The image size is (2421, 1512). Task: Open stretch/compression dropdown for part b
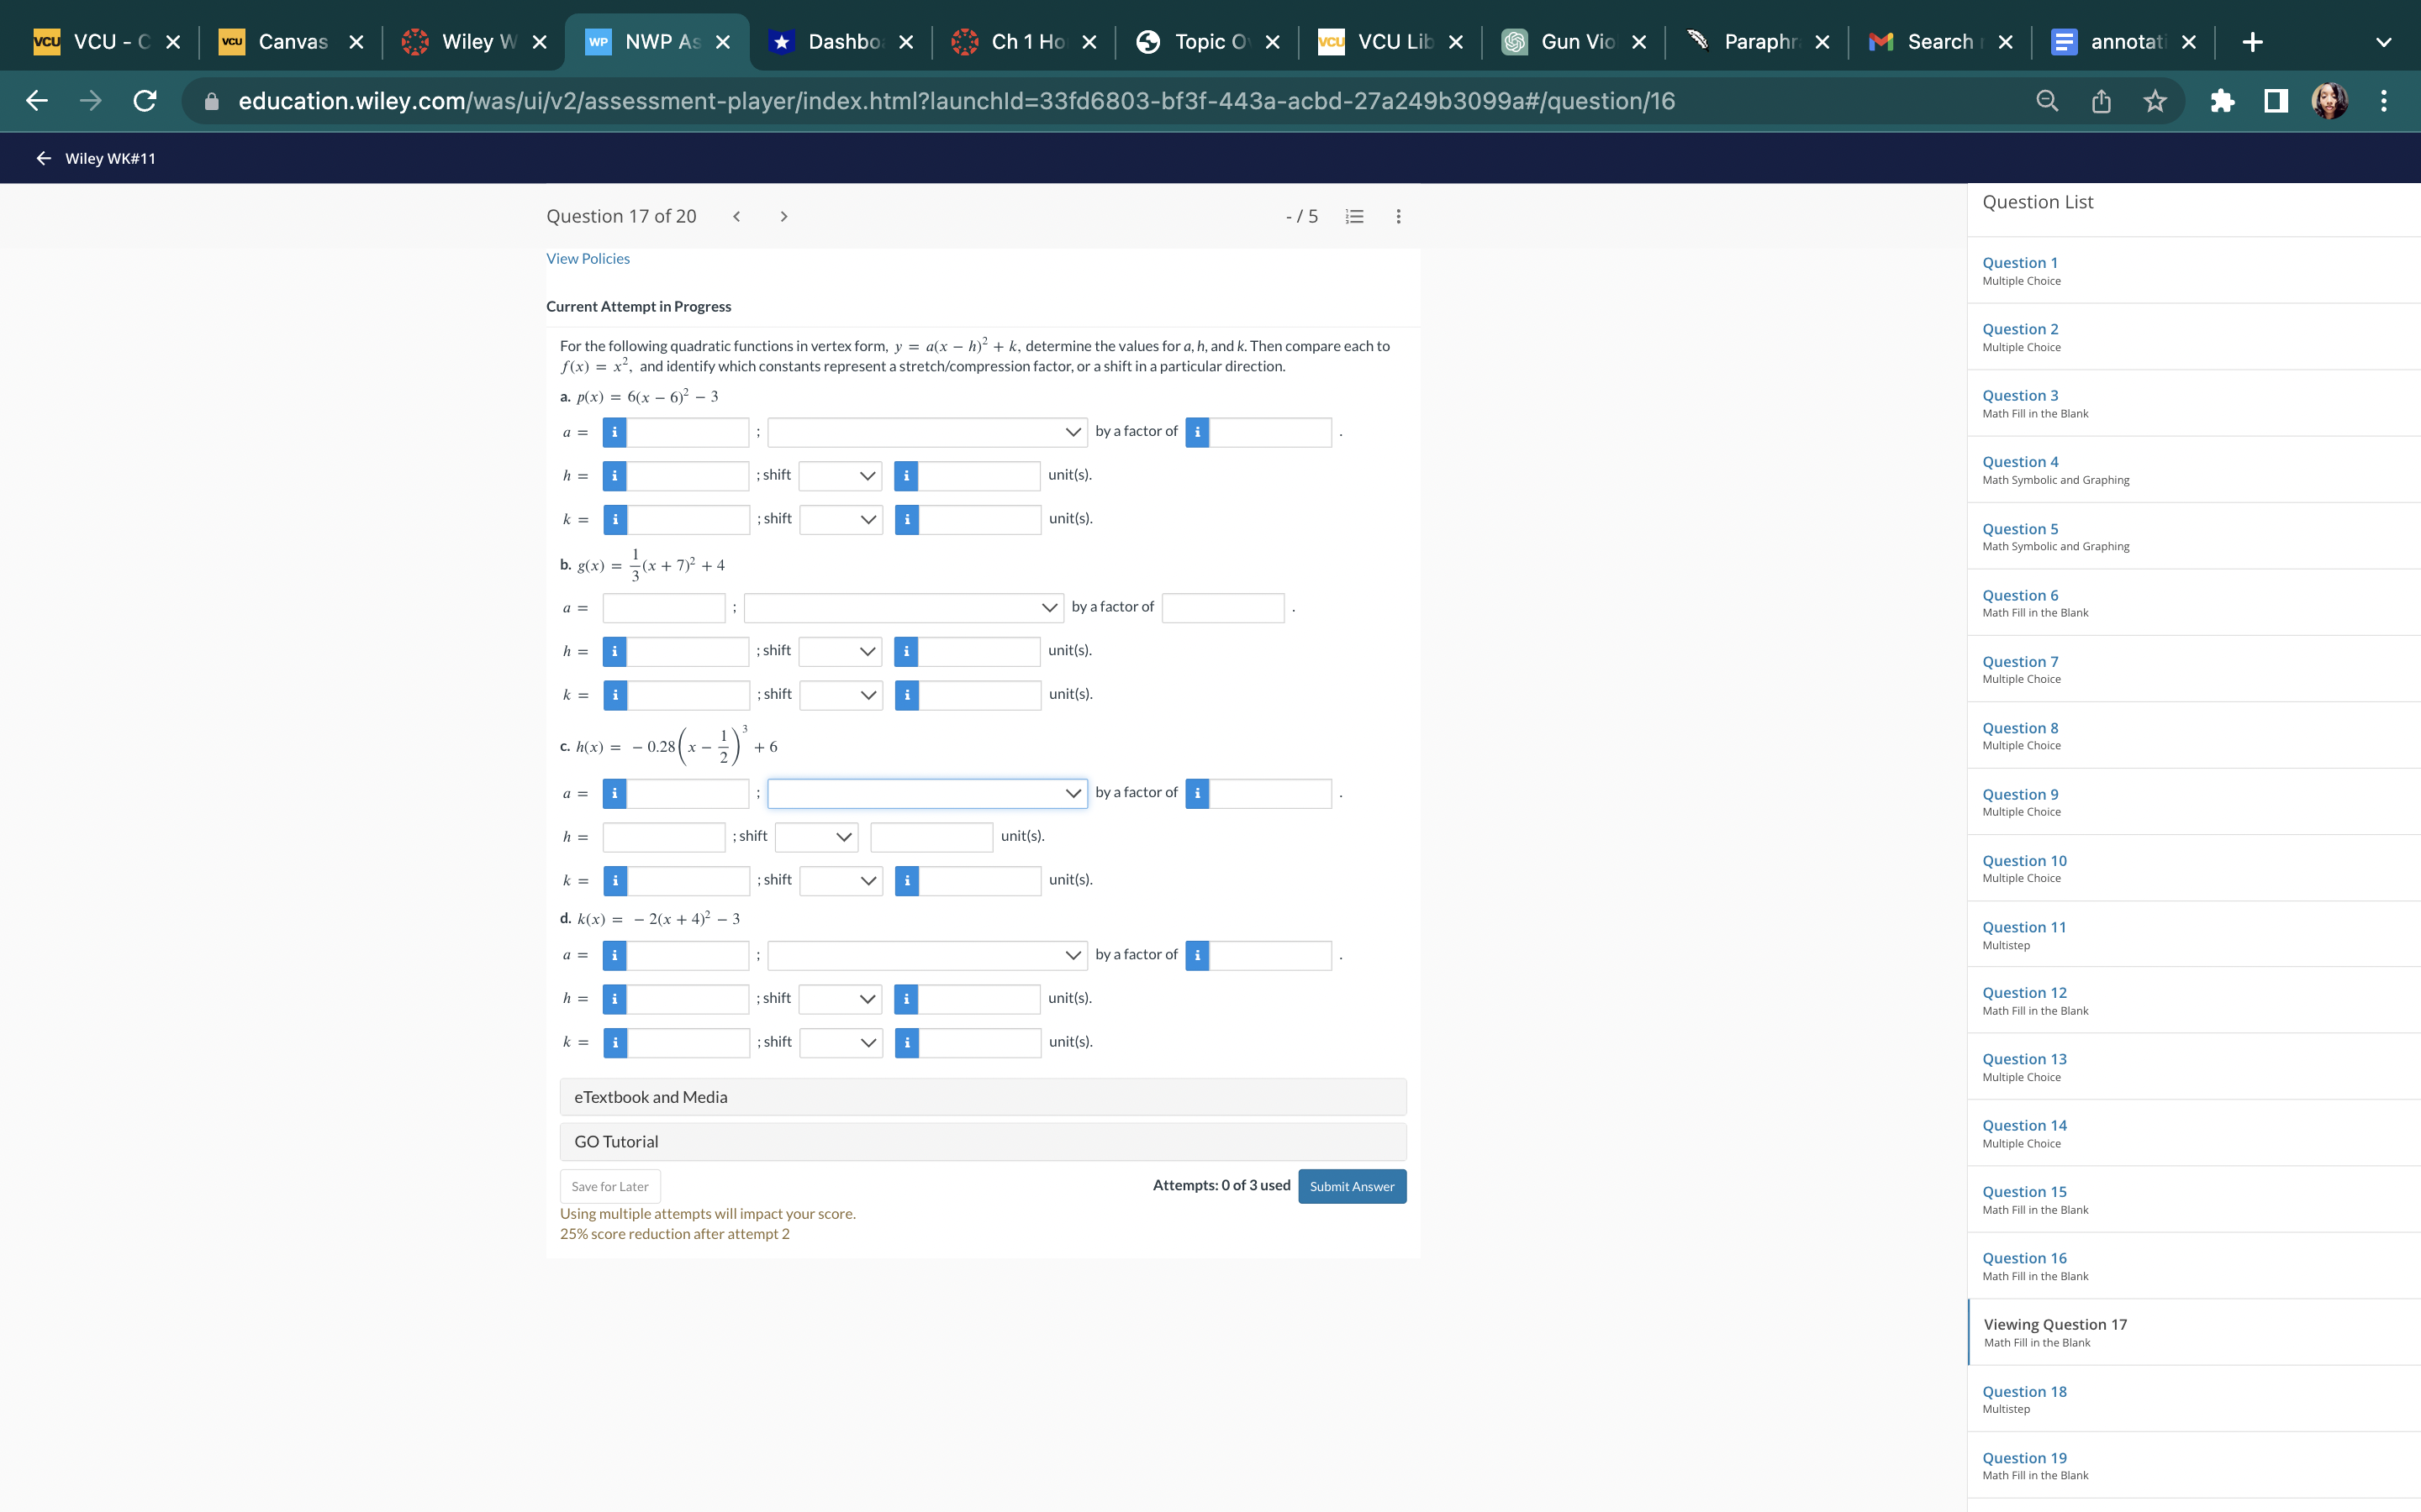pyautogui.click(x=904, y=607)
